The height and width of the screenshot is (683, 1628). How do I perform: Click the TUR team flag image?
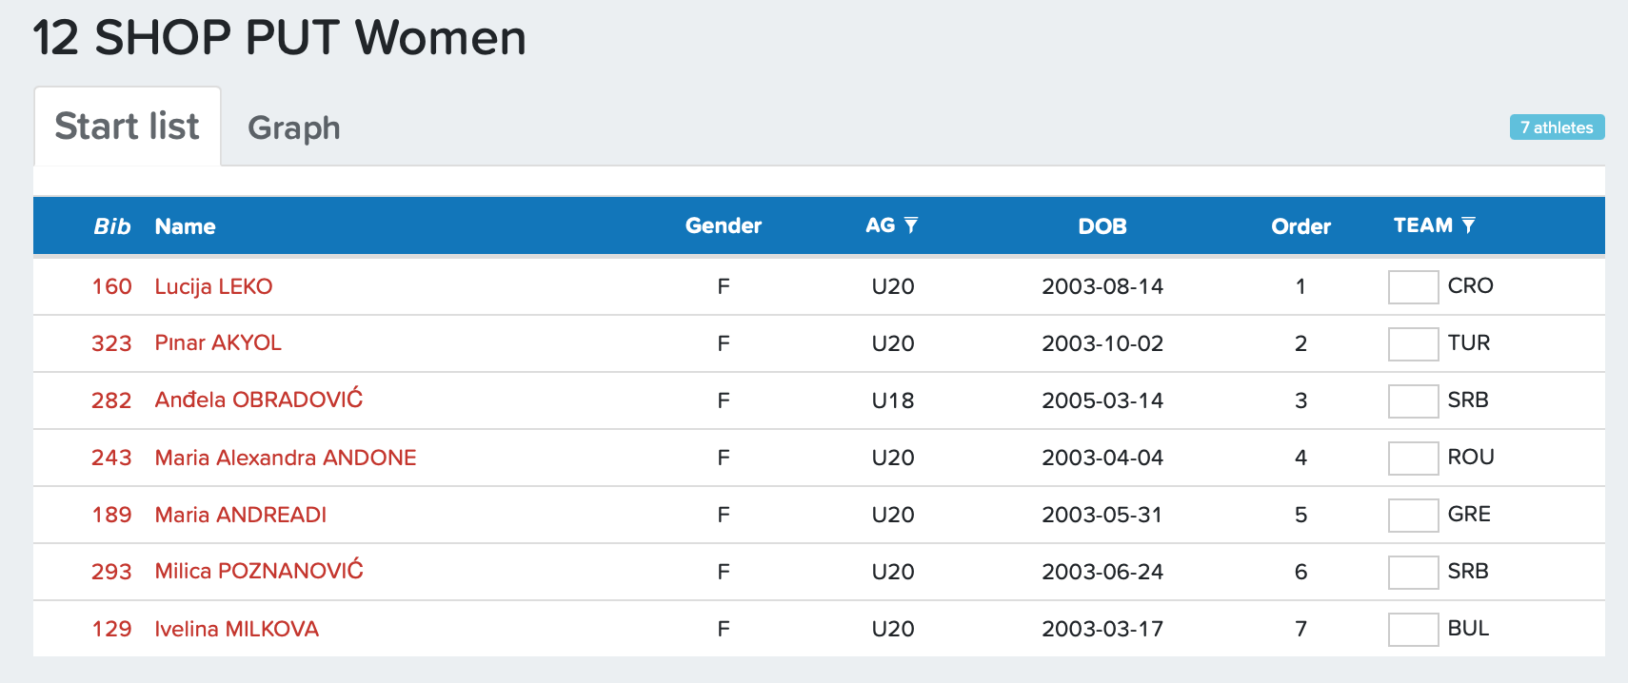point(1413,343)
